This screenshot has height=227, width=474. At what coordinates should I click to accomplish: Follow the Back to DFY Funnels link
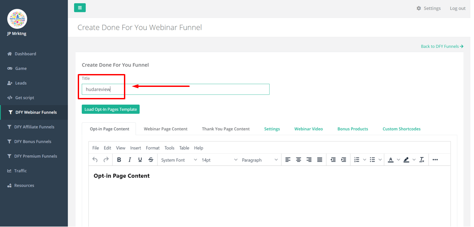(x=442, y=46)
